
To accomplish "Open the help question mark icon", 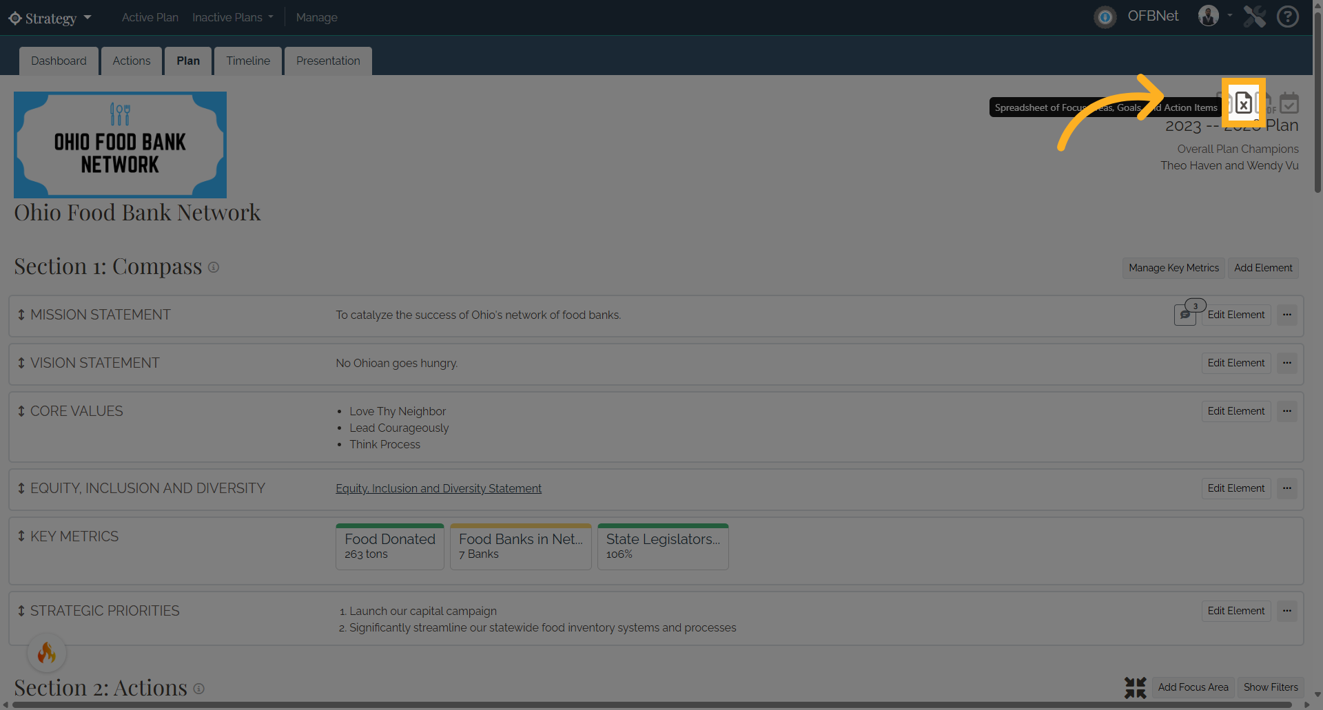I will pyautogui.click(x=1287, y=17).
